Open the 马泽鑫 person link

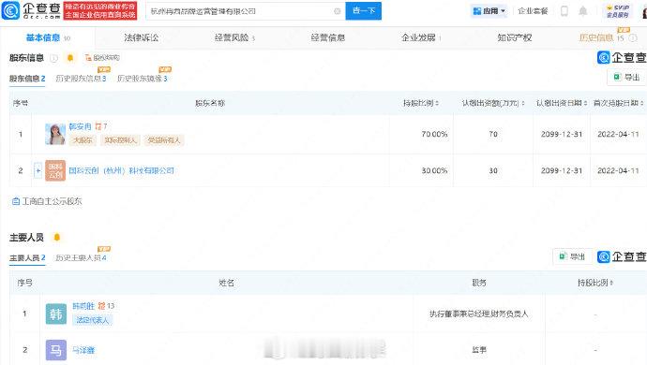tap(83, 350)
